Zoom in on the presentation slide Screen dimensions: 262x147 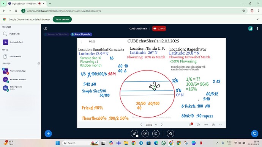point(213,125)
